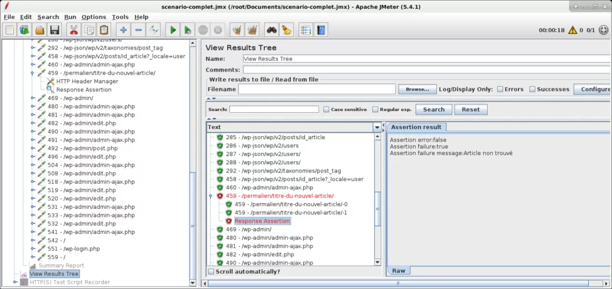Clear all results with double broom icon
Image resolution: width=612 pixels, height=289 pixels.
(x=252, y=30)
